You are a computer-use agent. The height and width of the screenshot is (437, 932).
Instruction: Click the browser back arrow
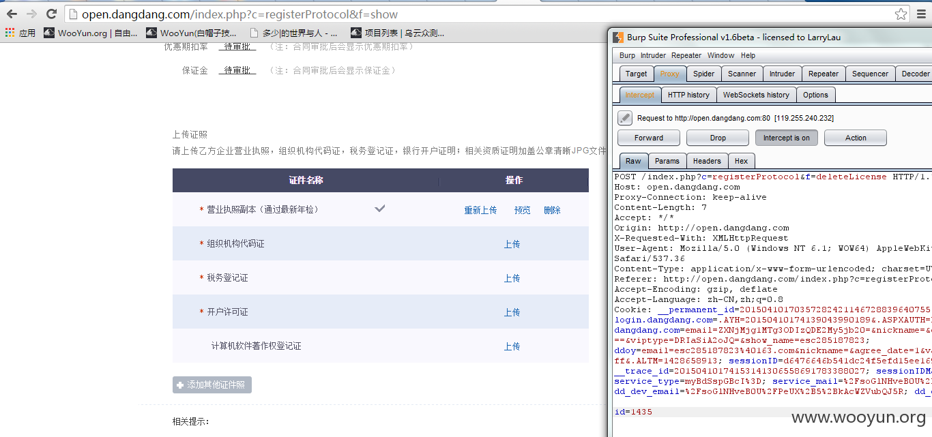12,14
